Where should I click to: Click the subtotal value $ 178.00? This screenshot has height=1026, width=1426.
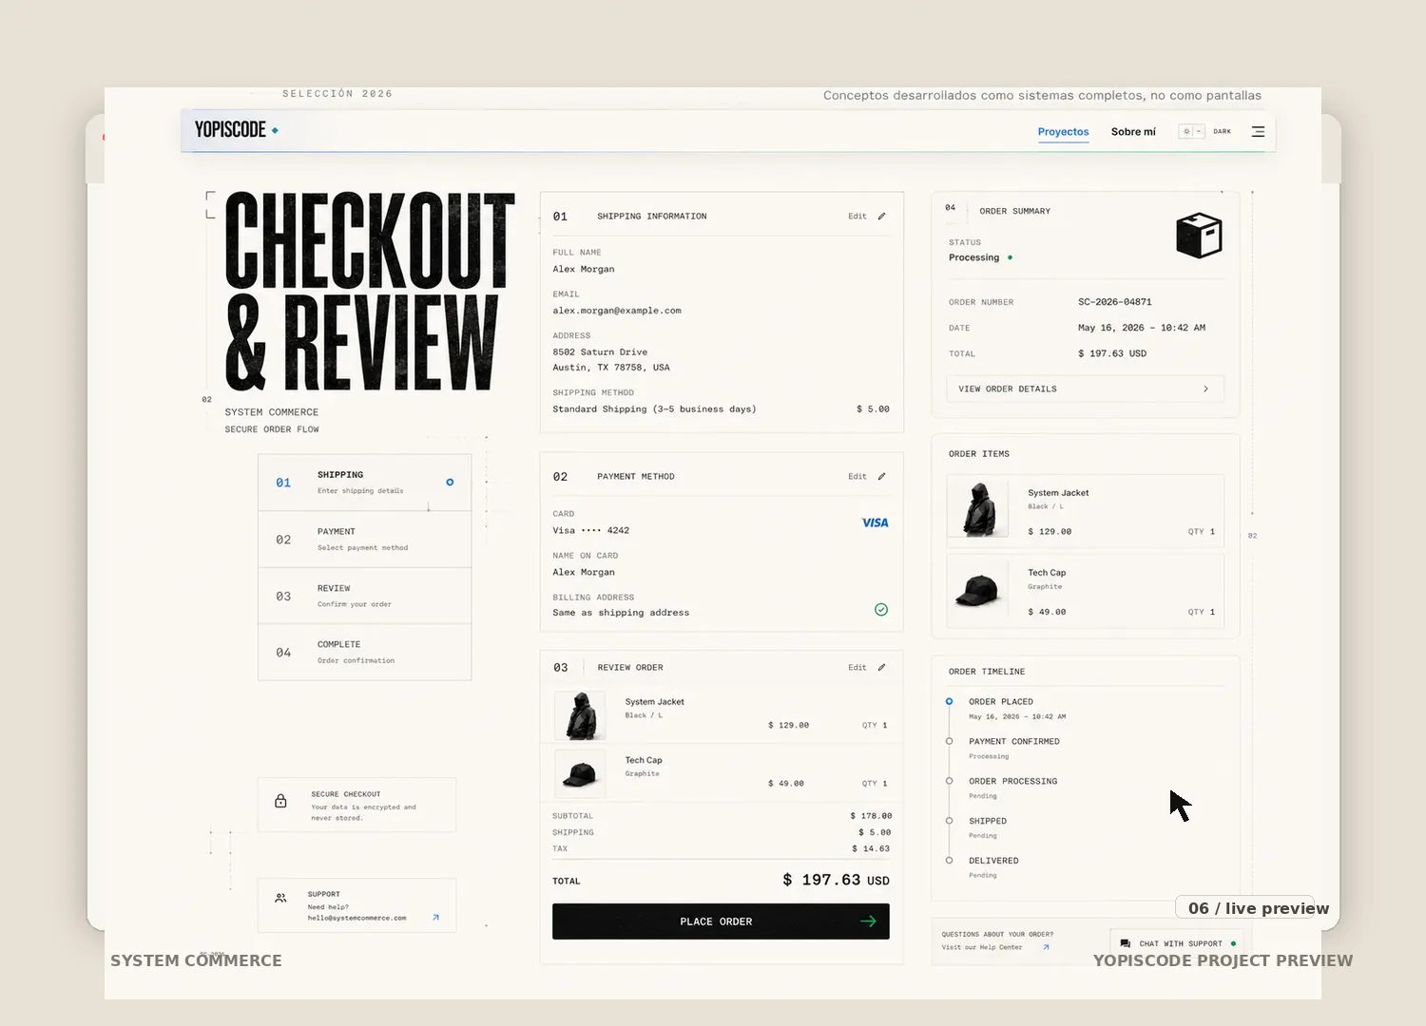tap(871, 816)
